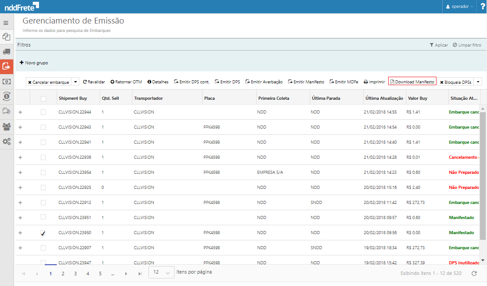Open the Cancelar embarque dropdown arrow
This screenshot has height=286, width=487.
point(75,82)
